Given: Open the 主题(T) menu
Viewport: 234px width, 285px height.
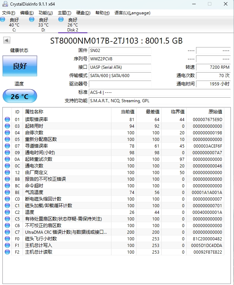Looking at the screenshot, I should pos(64,13).
